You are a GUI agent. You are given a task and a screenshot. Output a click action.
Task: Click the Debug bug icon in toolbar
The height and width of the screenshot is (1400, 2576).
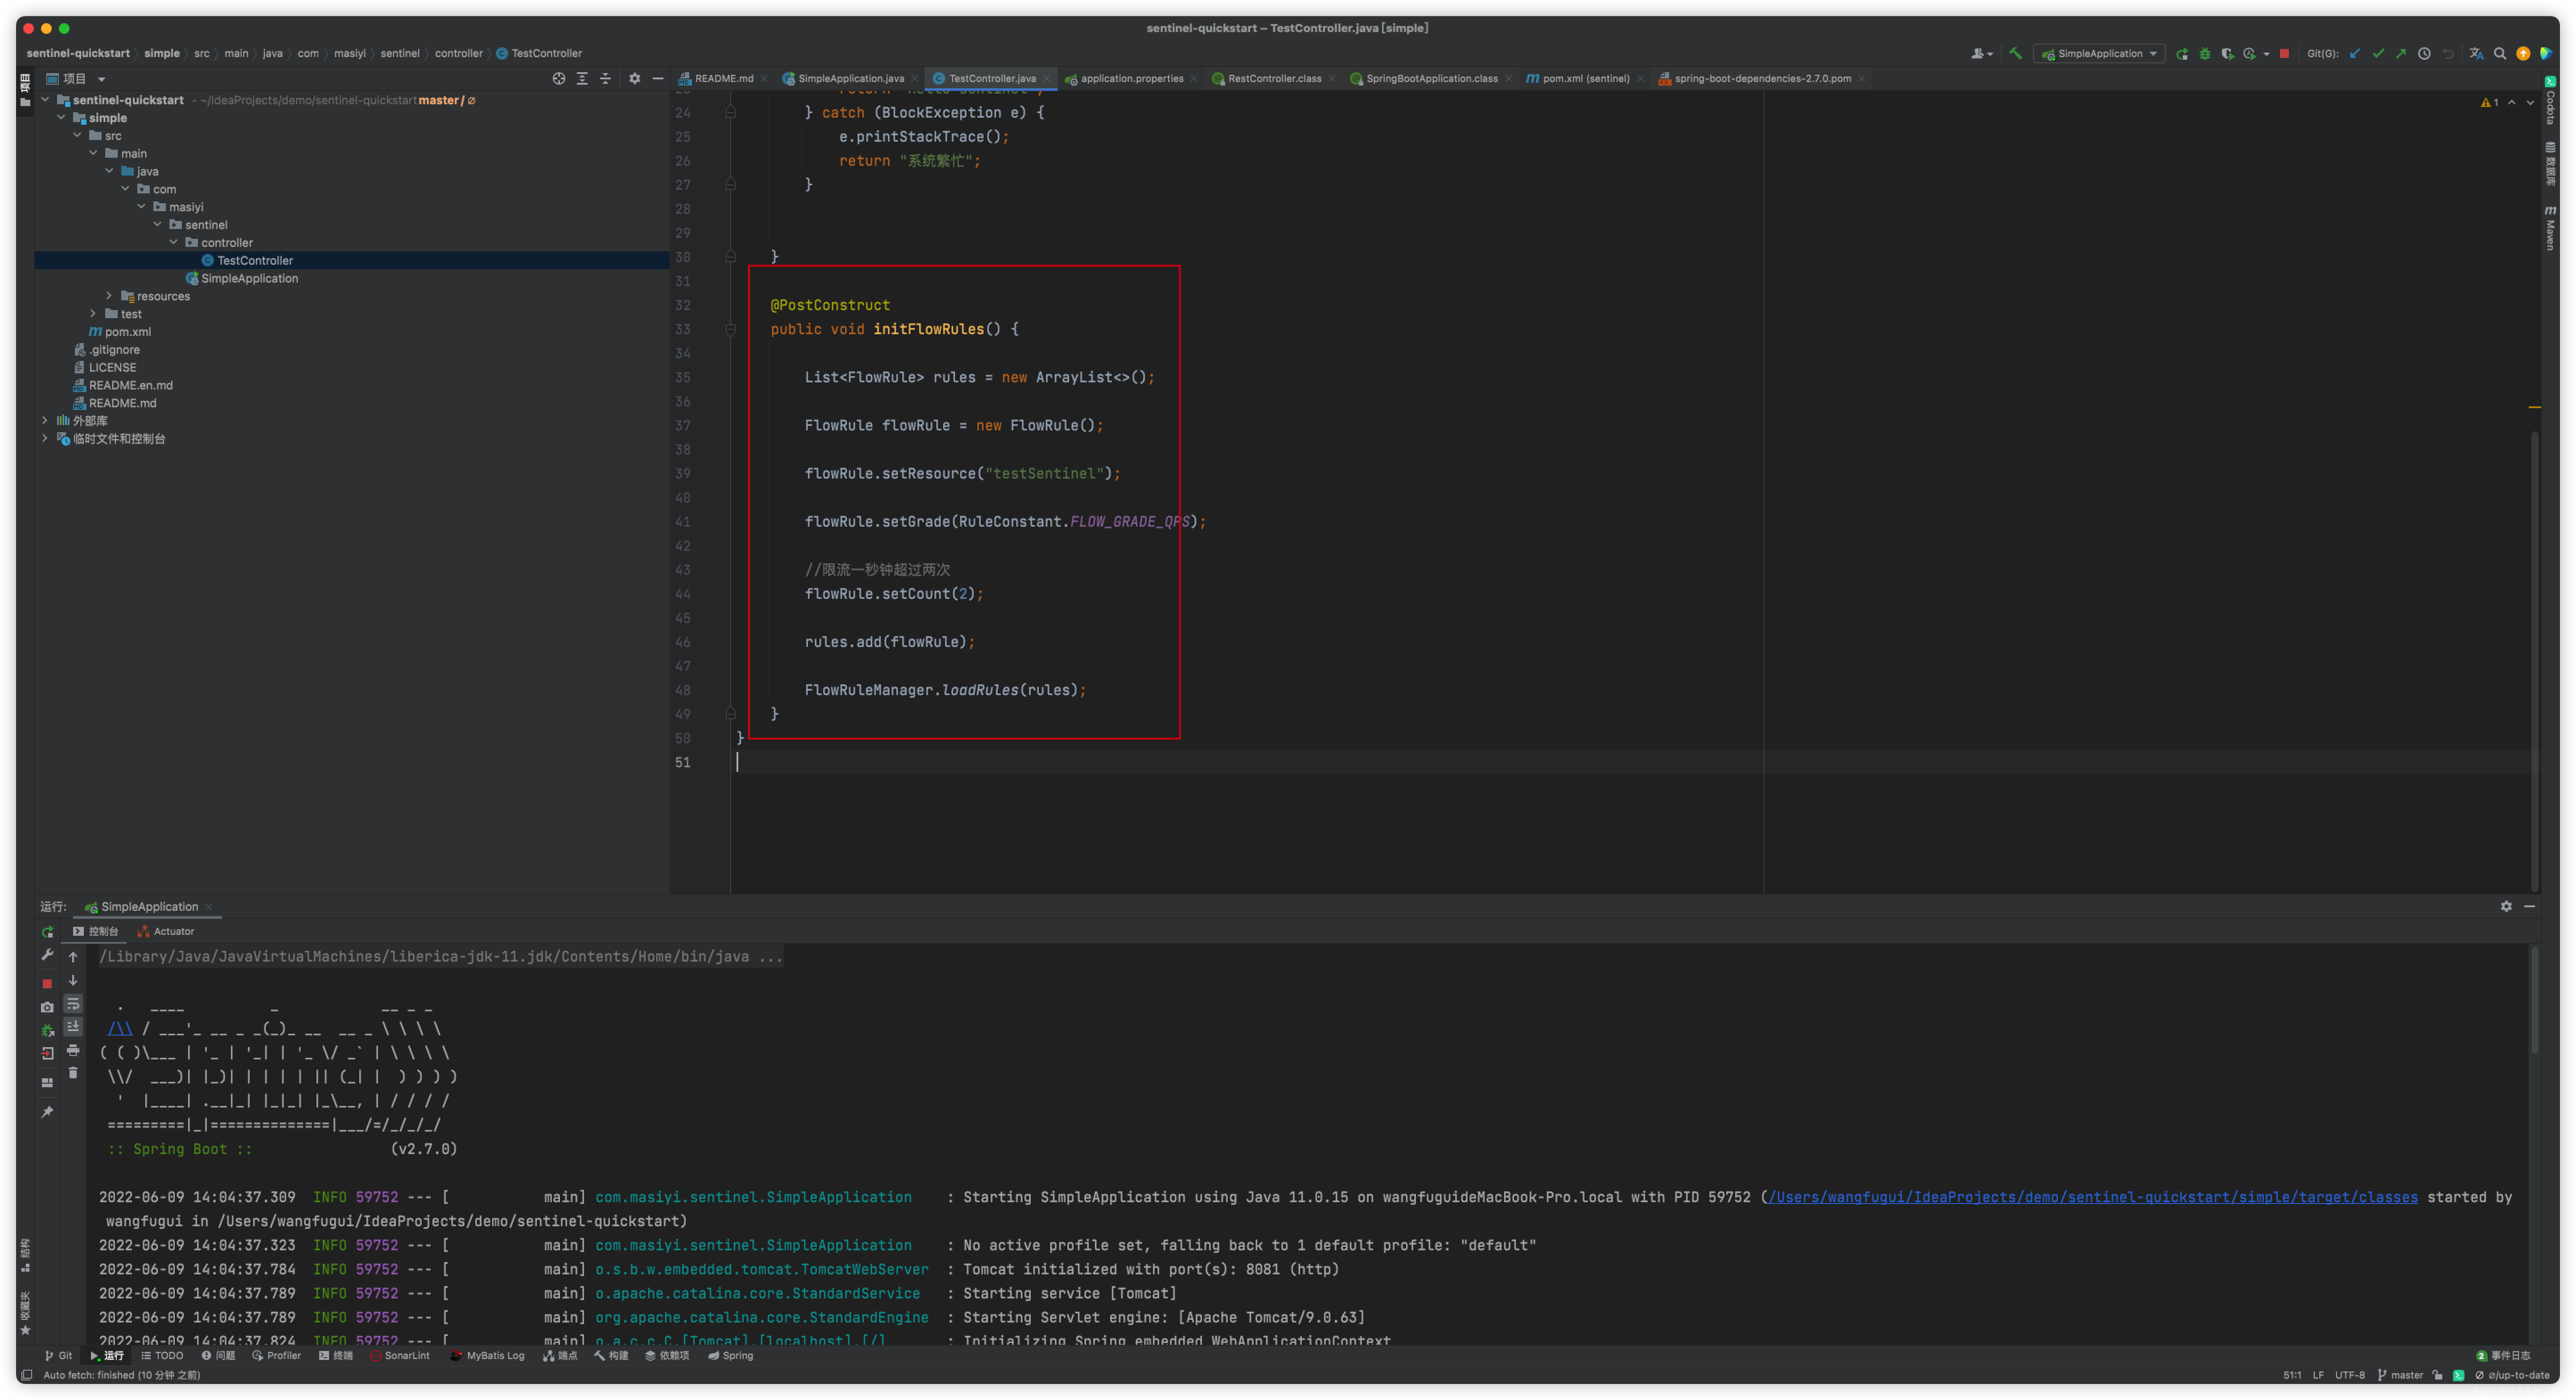pyautogui.click(x=2205, y=54)
